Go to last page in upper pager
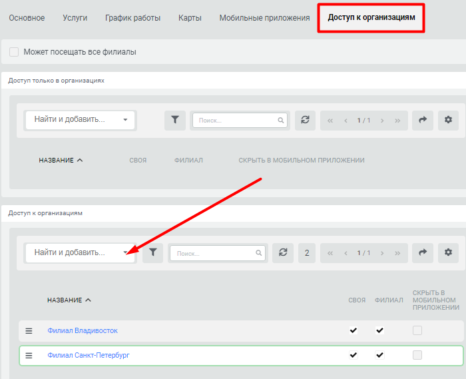 click(x=397, y=121)
